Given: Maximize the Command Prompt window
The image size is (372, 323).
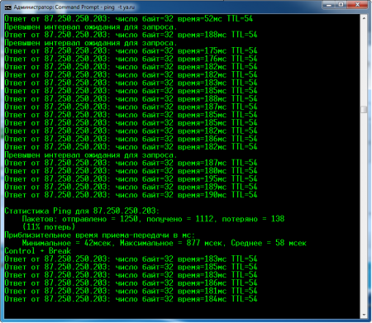Looking at the screenshot, I should [341, 5].
